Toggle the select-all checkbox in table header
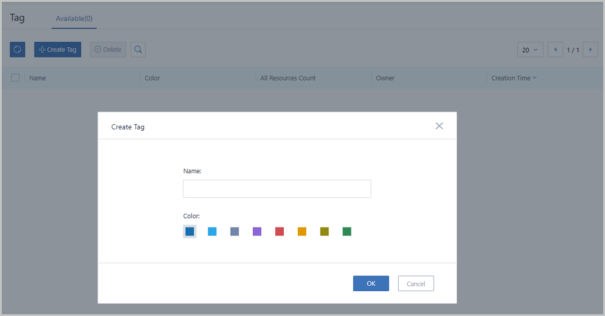 coord(16,77)
